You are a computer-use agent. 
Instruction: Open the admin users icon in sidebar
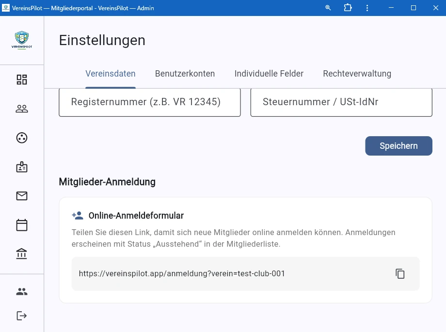(21, 291)
